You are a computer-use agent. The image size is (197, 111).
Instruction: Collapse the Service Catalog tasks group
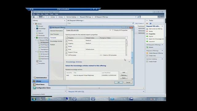click(162, 59)
